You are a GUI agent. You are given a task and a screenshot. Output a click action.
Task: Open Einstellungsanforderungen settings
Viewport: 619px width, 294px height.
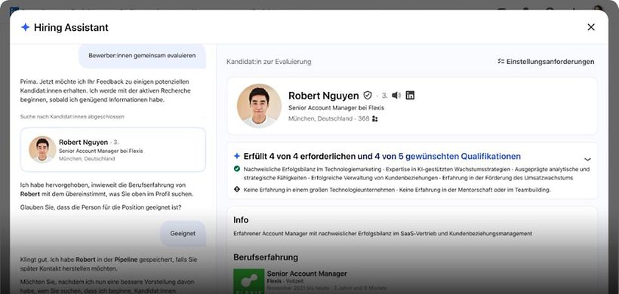pos(546,62)
